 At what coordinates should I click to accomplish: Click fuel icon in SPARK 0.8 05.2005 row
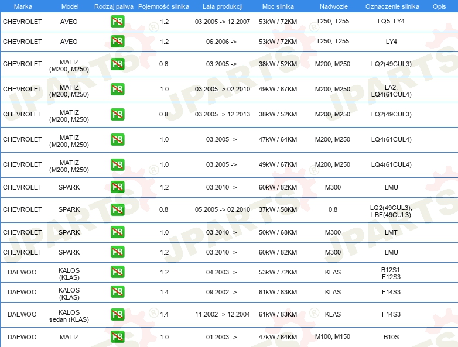click(x=117, y=209)
